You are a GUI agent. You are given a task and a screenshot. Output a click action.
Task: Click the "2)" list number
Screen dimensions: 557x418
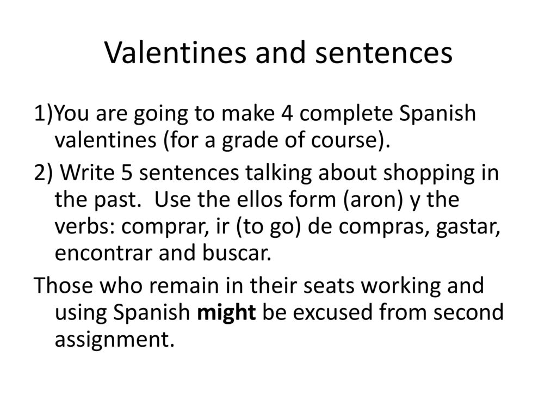click(x=44, y=173)
